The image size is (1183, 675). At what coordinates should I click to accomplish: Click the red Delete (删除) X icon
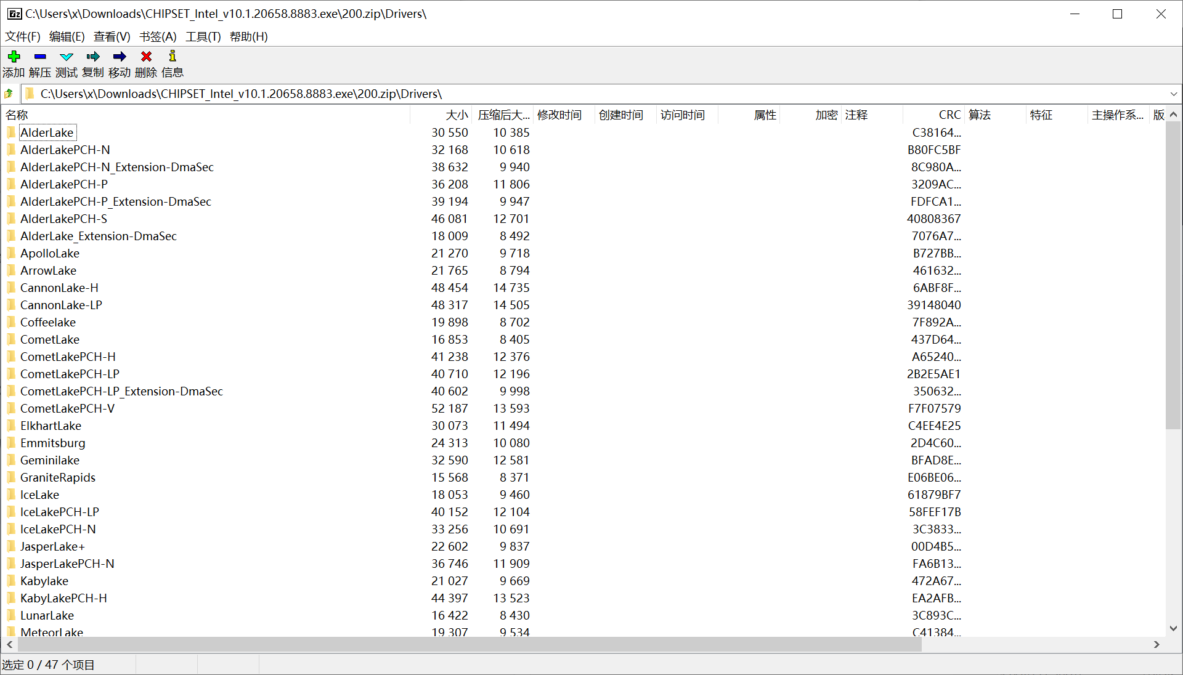146,57
